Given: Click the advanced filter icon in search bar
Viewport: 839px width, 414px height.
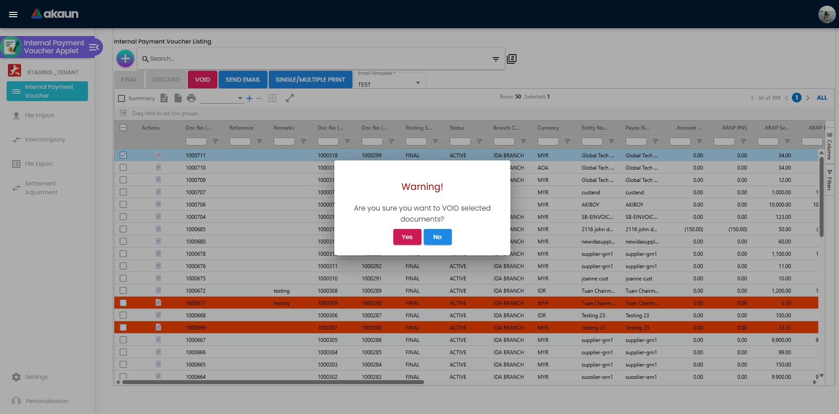Looking at the screenshot, I should pos(495,59).
